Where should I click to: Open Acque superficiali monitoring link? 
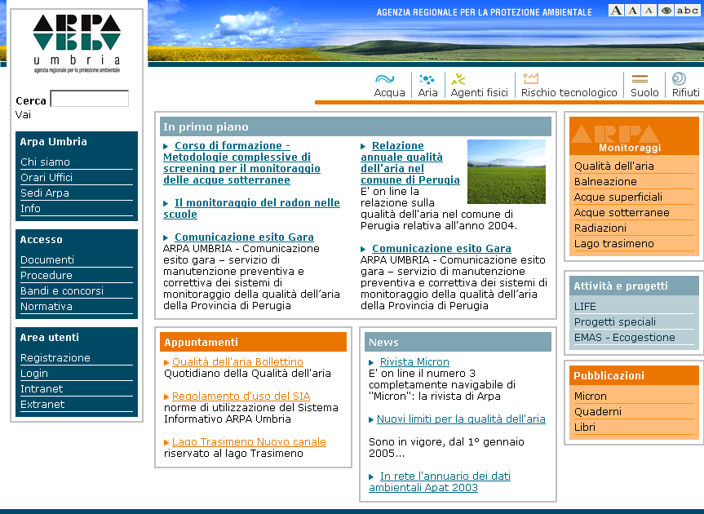(618, 197)
